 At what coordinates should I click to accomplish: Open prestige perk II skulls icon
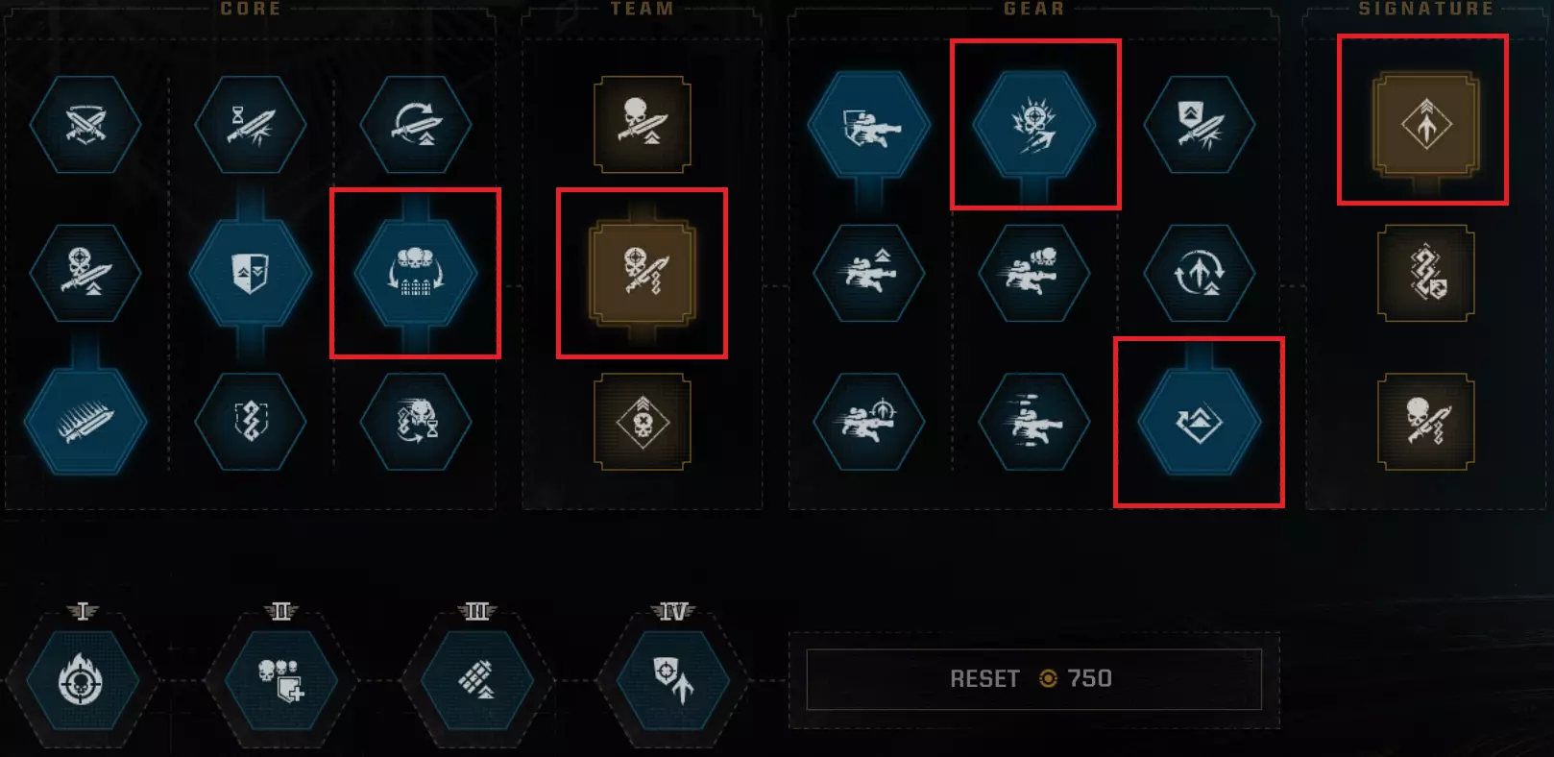[280, 680]
